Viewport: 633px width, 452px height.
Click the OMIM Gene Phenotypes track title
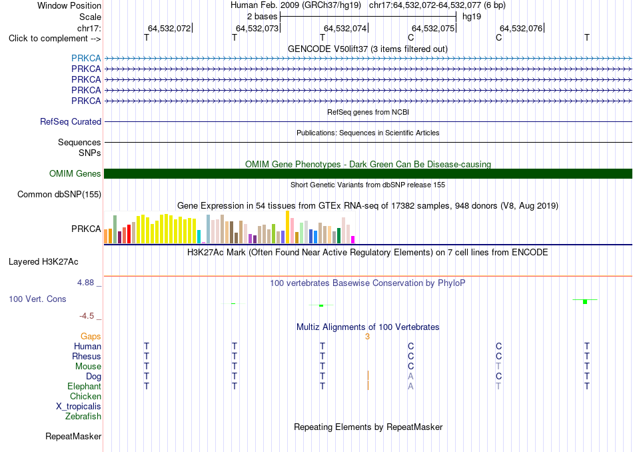[x=368, y=165]
